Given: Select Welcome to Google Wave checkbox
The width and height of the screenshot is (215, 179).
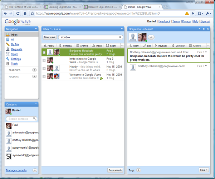Looking at the screenshot, I should (44, 76).
